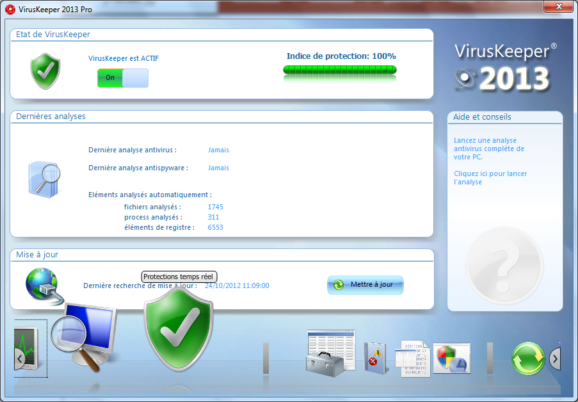Click the Mettre à jour button
578x402 pixels.
coord(365,285)
